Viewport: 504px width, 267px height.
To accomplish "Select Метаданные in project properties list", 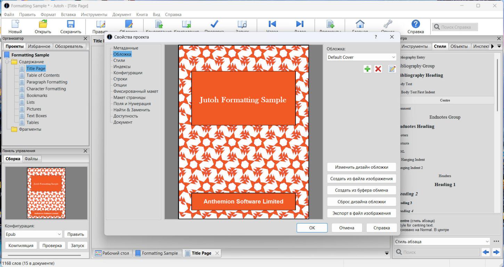I will click(125, 48).
